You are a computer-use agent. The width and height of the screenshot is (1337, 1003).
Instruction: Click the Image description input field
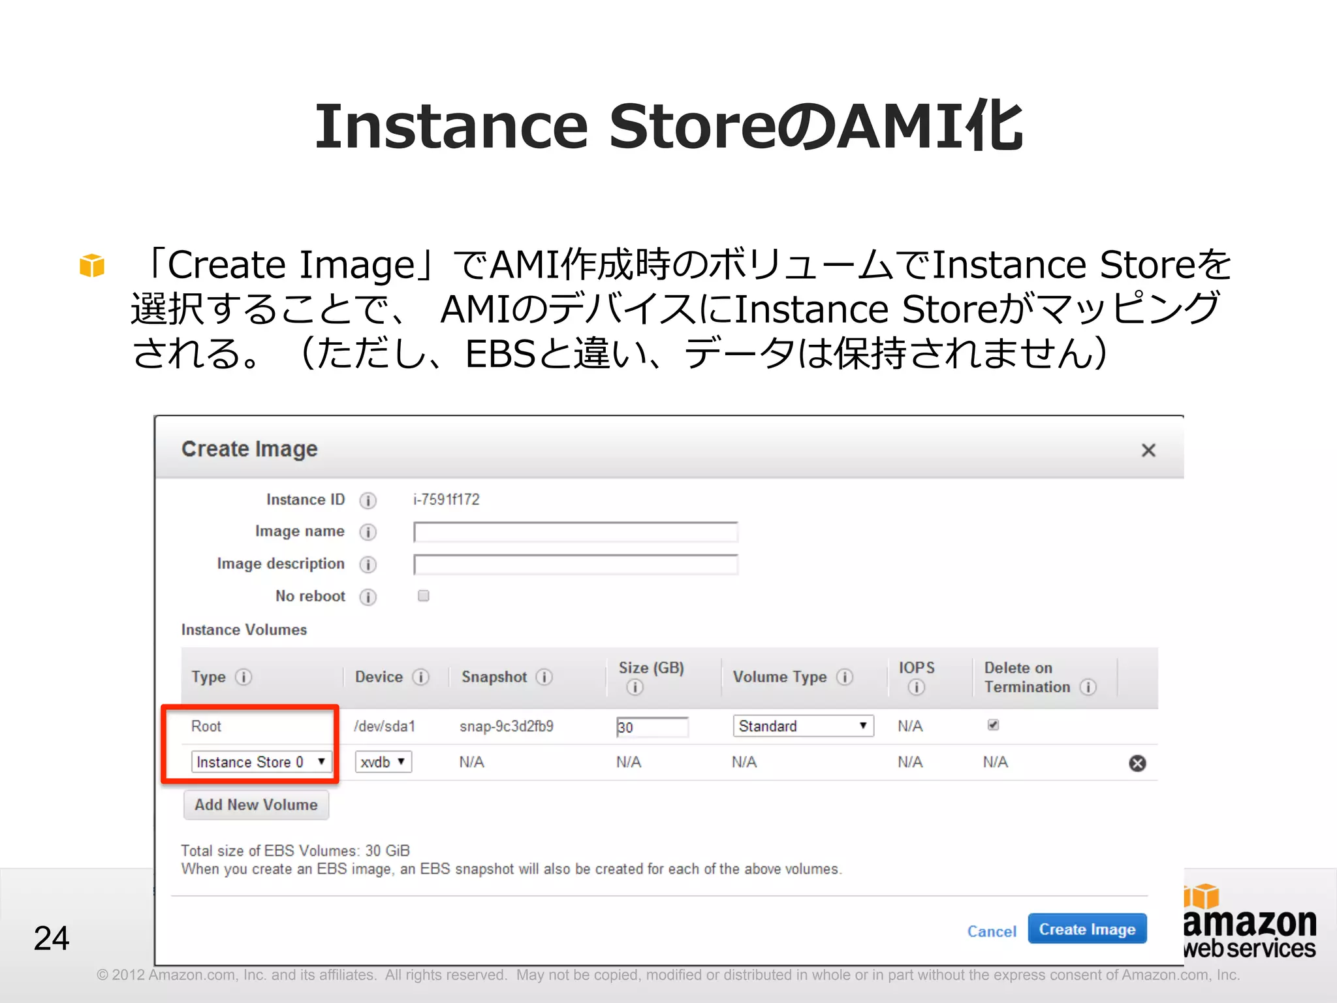pos(576,565)
